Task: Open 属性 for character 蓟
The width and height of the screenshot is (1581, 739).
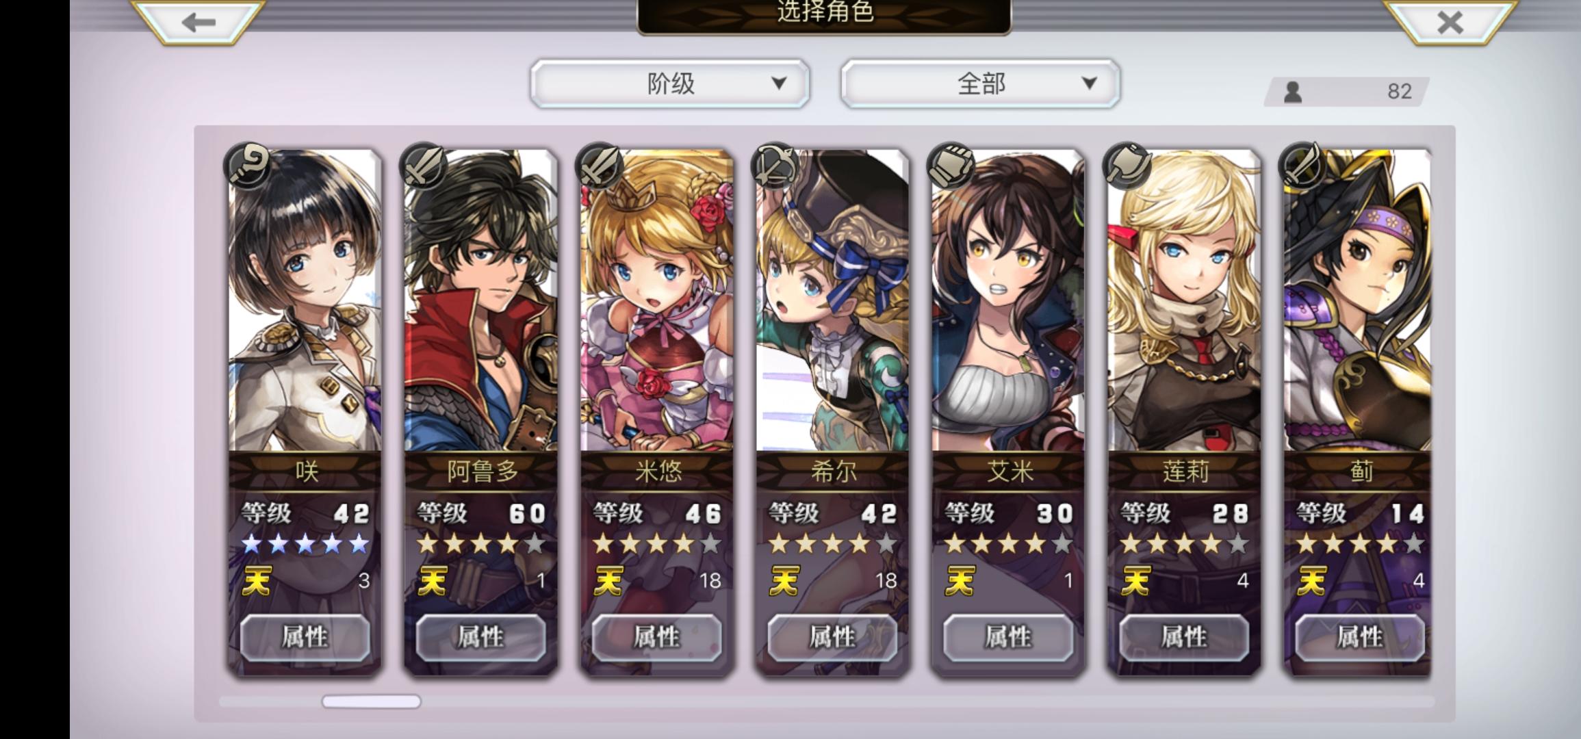Action: click(1360, 637)
